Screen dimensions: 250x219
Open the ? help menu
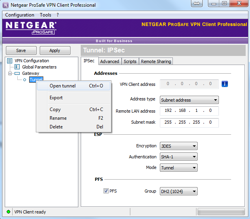coord(57,15)
